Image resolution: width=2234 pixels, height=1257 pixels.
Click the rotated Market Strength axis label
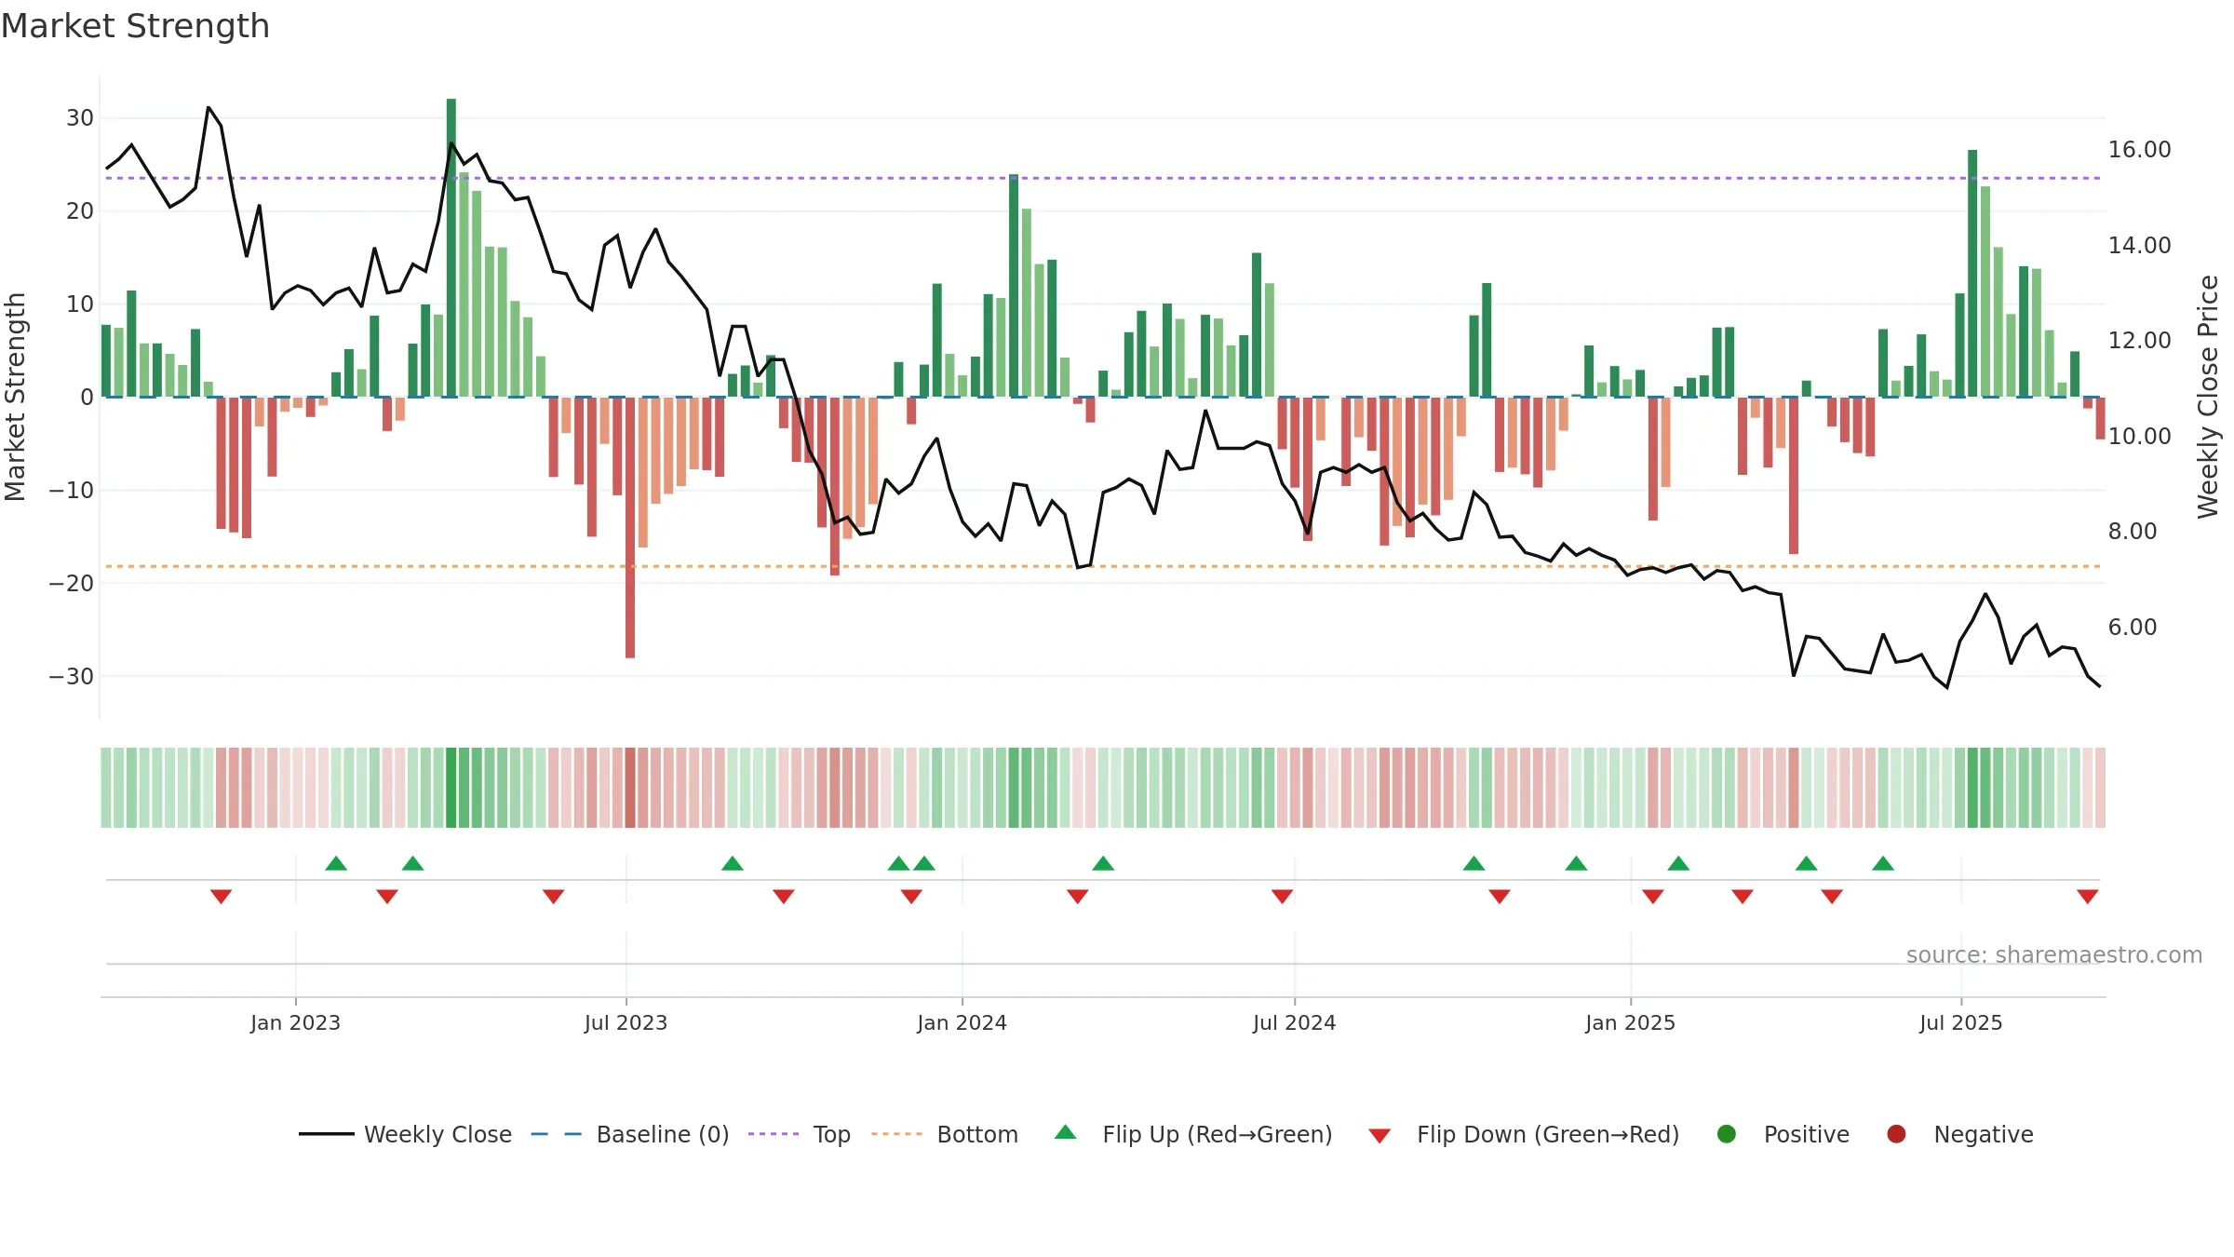pyautogui.click(x=15, y=397)
